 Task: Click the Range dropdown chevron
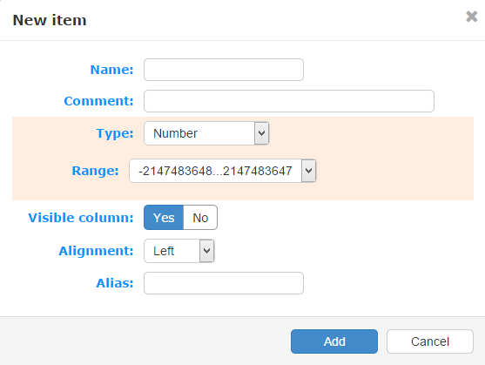(309, 171)
